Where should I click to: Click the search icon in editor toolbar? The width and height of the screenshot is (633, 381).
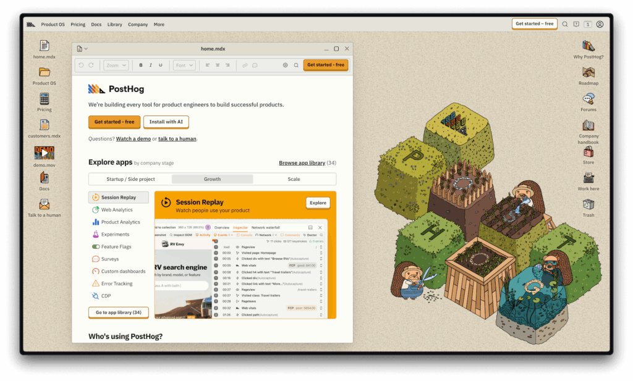(296, 65)
